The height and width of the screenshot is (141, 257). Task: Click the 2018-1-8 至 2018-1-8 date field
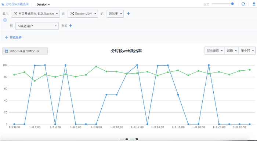pyautogui.click(x=25, y=51)
